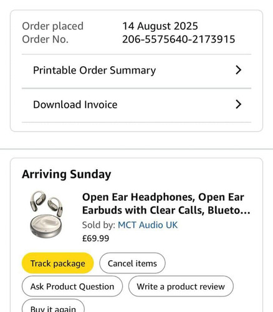
Task: Select the Printable Order Summary label
Action: tap(94, 71)
